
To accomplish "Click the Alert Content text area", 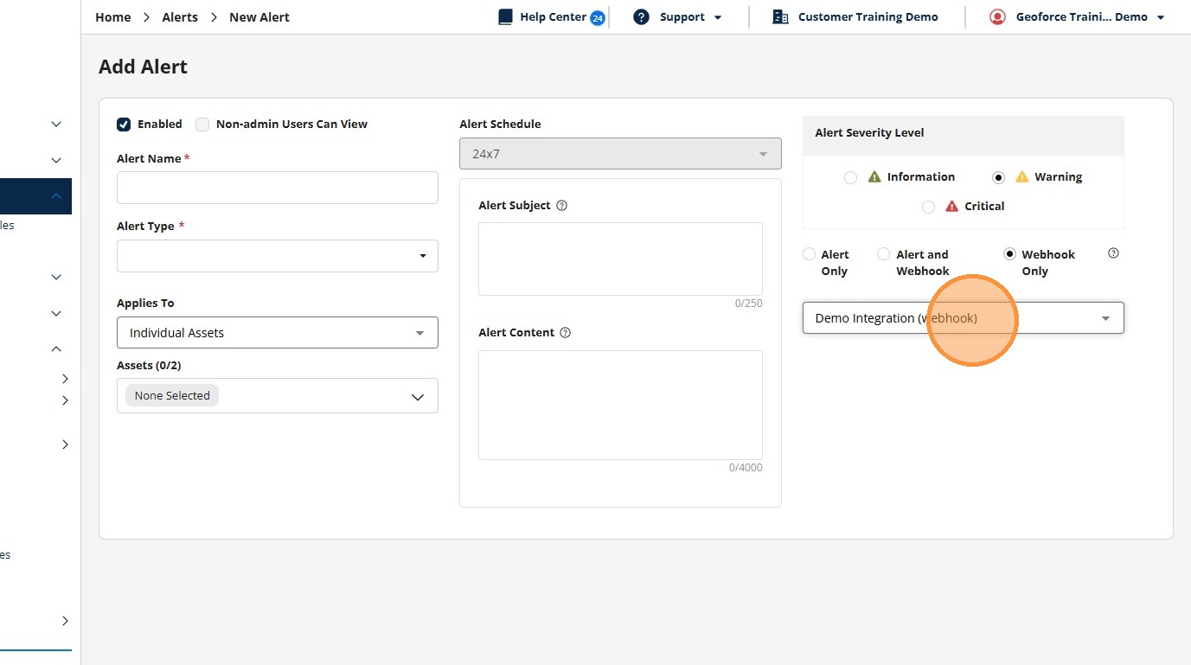I will [x=620, y=405].
